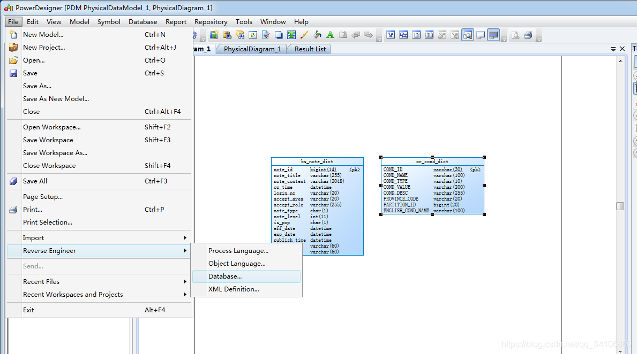Select Close Workspace entry
The height and width of the screenshot is (354, 637).
pyautogui.click(x=99, y=166)
